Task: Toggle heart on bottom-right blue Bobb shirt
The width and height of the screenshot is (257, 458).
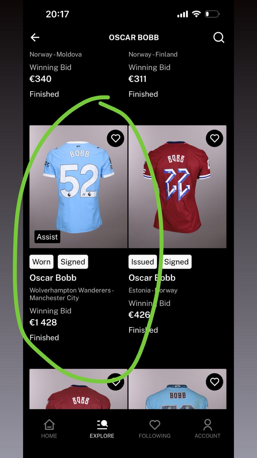Action: [x=214, y=382]
